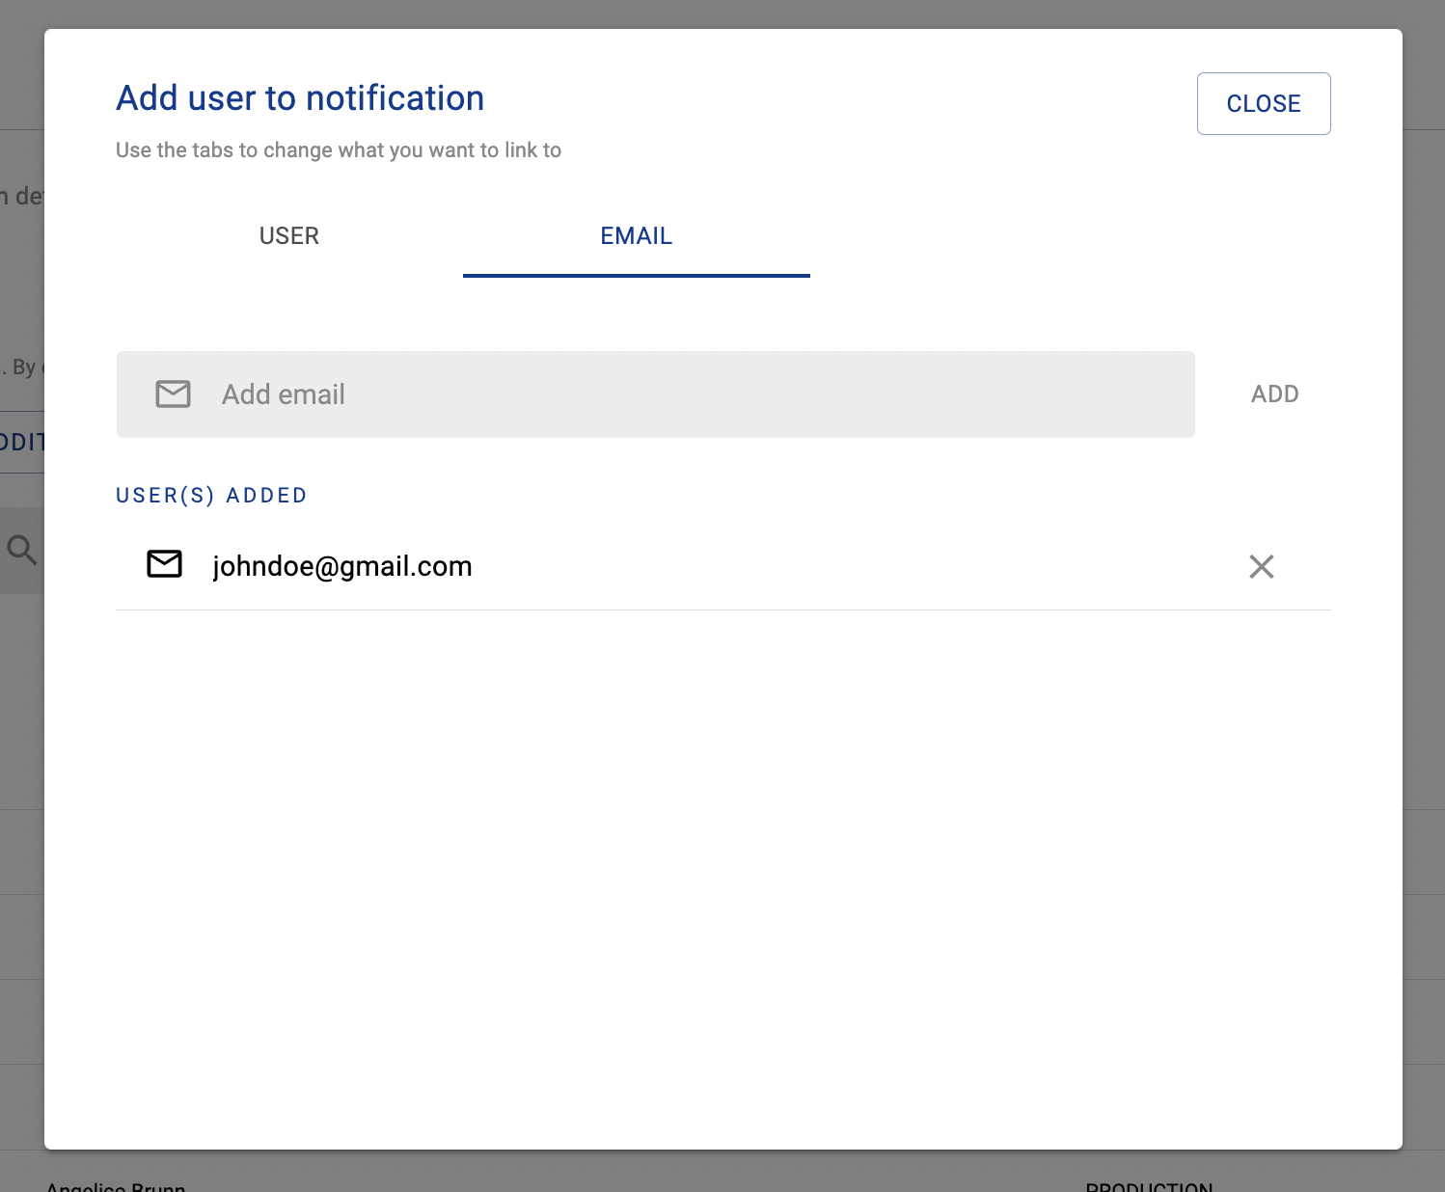Screen dimensions: 1445x1192
Task: Click the blue underline beneath EMAIL tab
Action: 636,275
